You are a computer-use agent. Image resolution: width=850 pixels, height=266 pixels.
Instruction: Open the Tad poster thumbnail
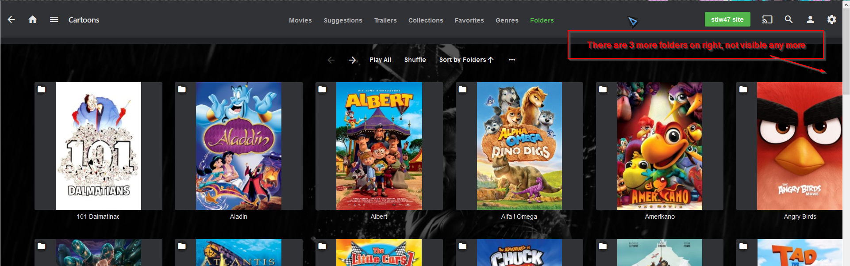[x=800, y=253]
